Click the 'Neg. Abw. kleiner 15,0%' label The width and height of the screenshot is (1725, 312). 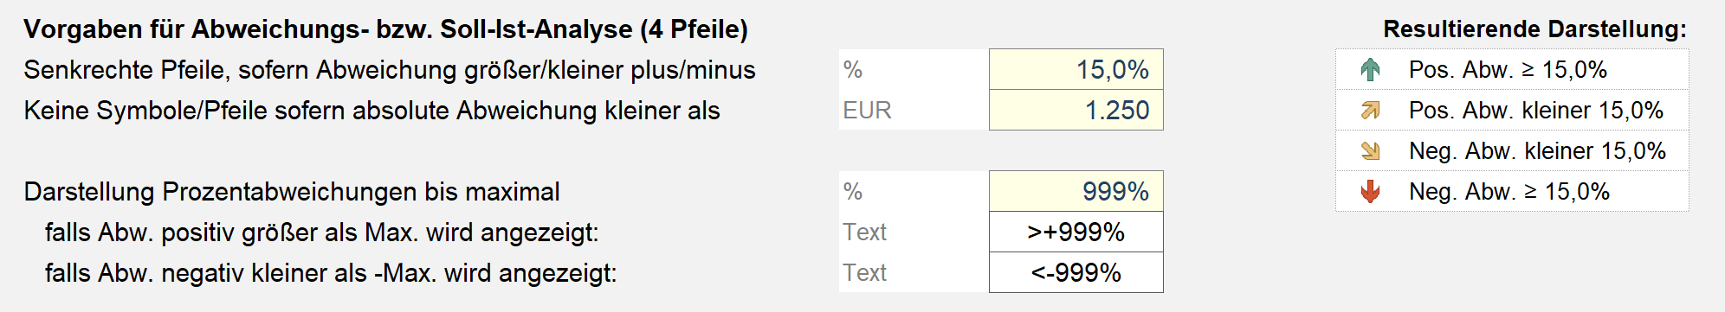click(x=1537, y=151)
